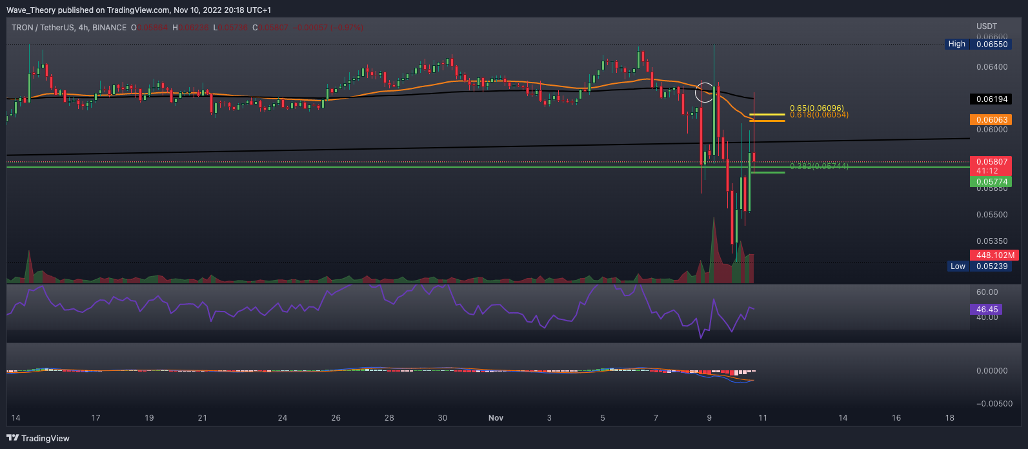
Task: Click the yellow 0.65 Fibonacci line
Action: tap(767, 114)
